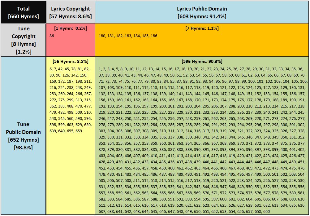The width and height of the screenshot is (310, 216).
Task: Click the "Lyrics Public Domain" column header
Action: (202, 9)
